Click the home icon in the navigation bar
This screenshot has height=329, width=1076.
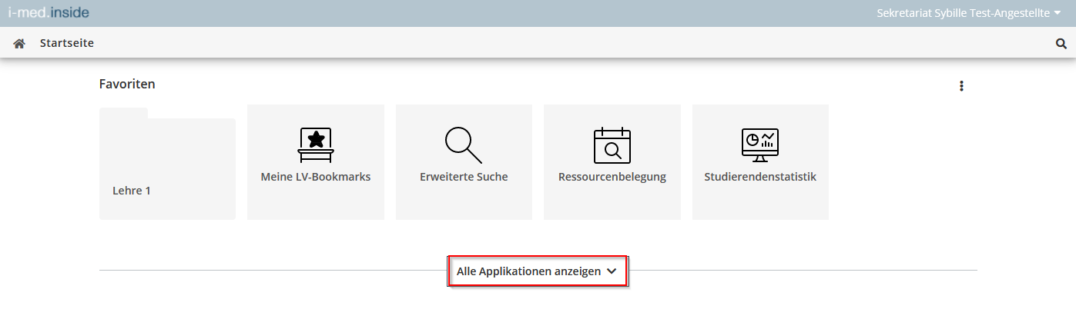click(x=20, y=44)
